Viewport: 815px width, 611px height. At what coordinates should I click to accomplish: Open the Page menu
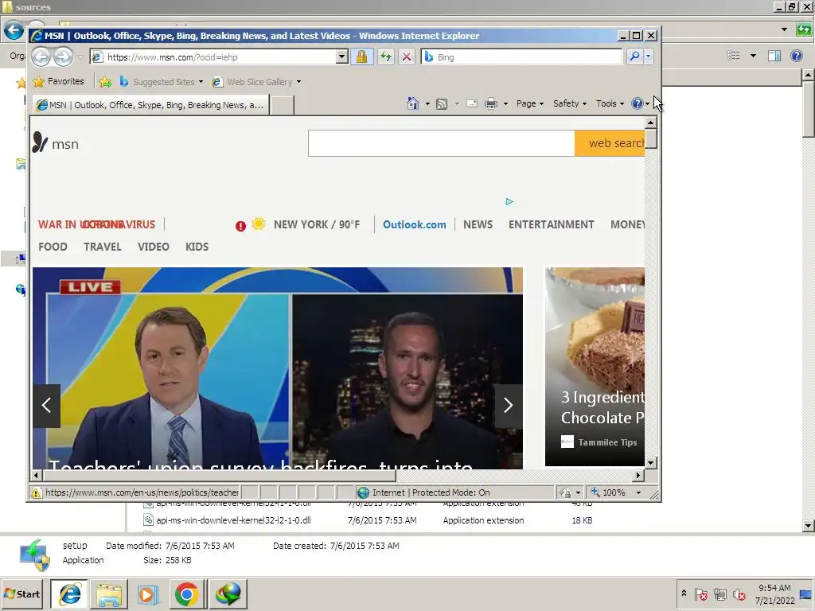529,103
